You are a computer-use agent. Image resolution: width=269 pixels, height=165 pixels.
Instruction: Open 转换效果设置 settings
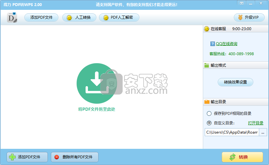click(235, 82)
